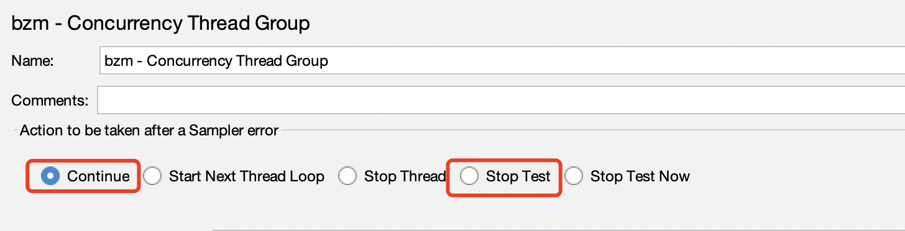The width and height of the screenshot is (905, 231).
Task: Click the 'Comments:' field label
Action: 50,100
